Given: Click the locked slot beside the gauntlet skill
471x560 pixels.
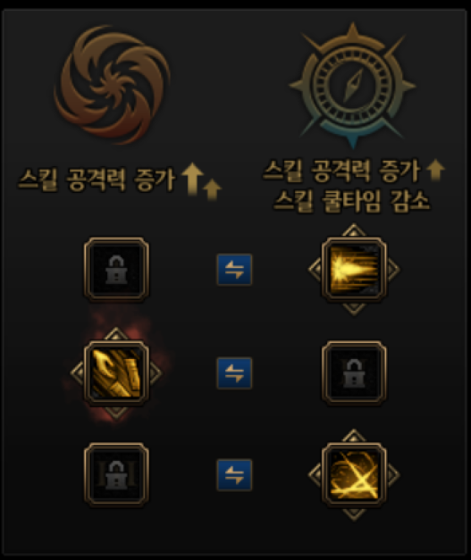Looking at the screenshot, I should coord(354,373).
